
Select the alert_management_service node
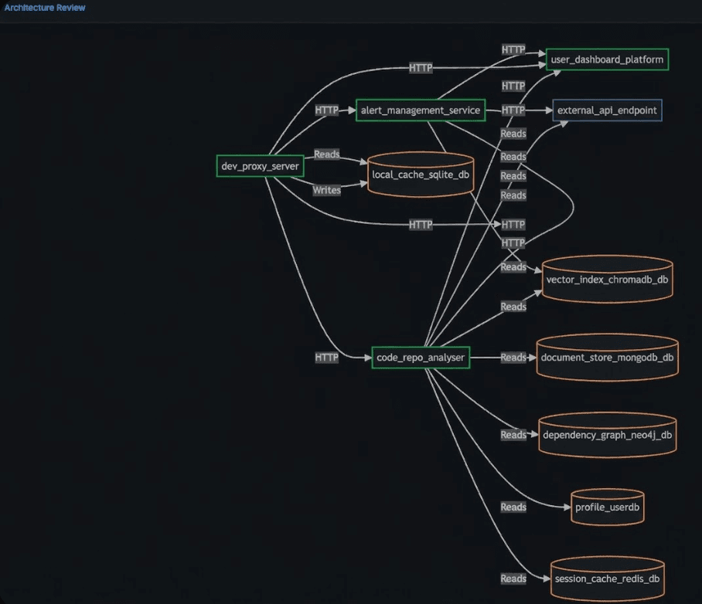(x=421, y=110)
